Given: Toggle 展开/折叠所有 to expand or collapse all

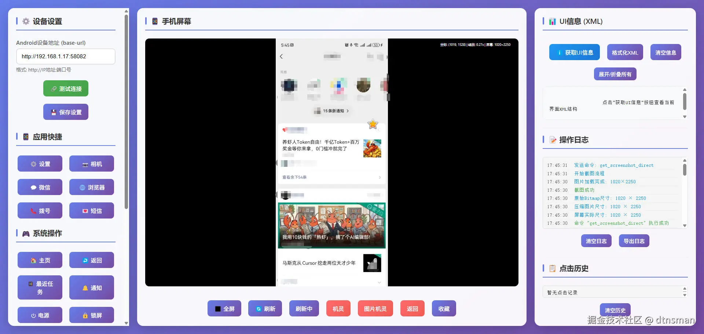Looking at the screenshot, I should click(x=615, y=74).
